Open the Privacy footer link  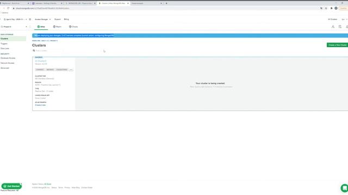[x=67, y=188]
